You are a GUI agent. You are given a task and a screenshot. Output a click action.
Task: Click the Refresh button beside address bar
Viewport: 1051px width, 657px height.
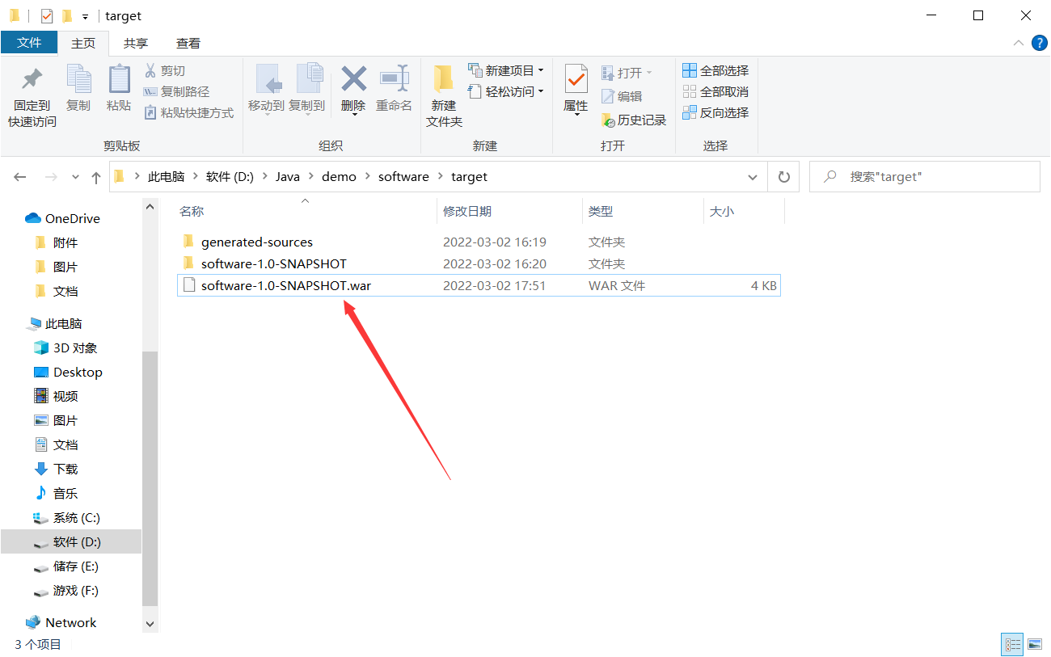click(783, 177)
